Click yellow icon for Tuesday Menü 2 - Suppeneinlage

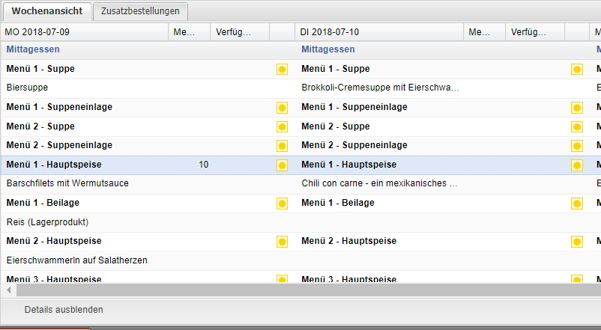(577, 146)
